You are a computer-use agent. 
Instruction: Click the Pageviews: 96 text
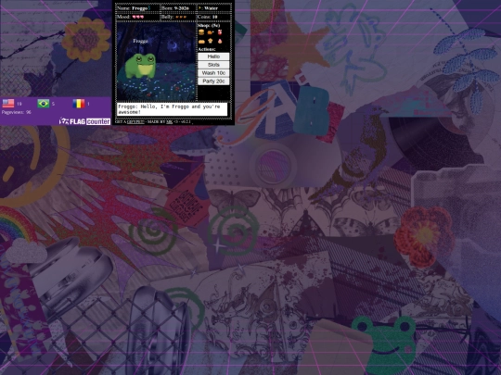17,112
